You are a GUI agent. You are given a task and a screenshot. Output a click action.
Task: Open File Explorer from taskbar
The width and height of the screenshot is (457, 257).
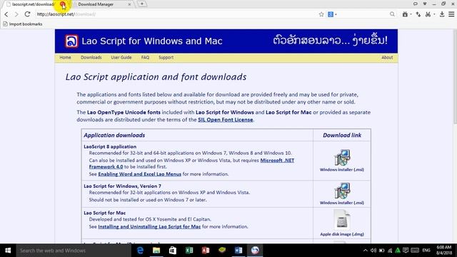click(x=156, y=251)
